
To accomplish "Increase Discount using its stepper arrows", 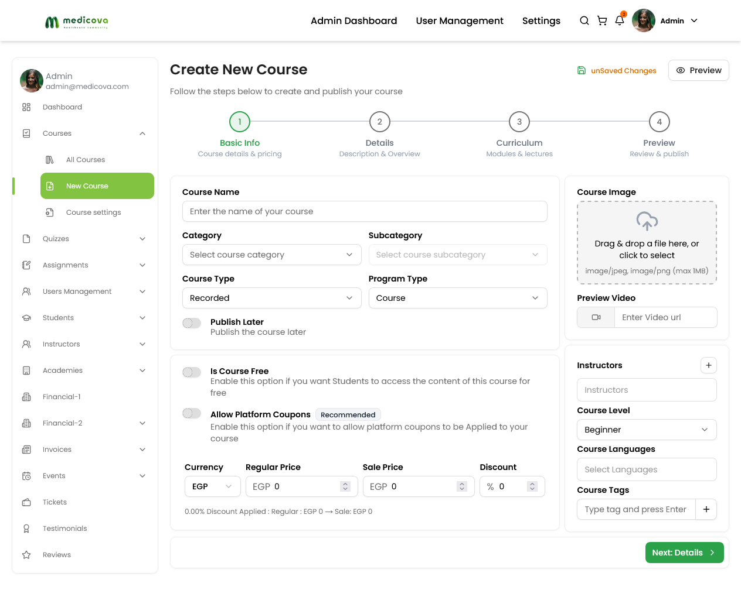I will [531, 486].
